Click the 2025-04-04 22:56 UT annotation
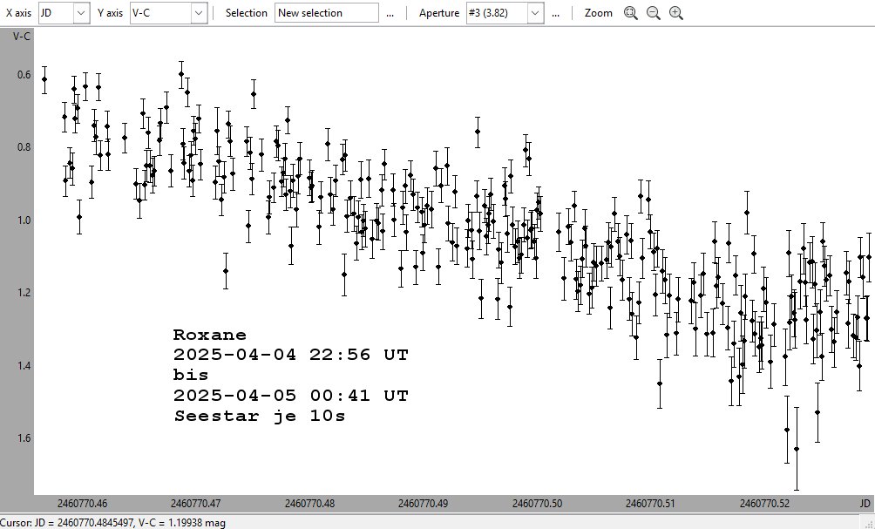 [x=291, y=355]
